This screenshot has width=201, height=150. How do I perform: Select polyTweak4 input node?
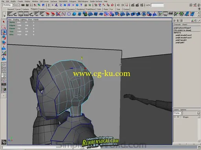181,40
